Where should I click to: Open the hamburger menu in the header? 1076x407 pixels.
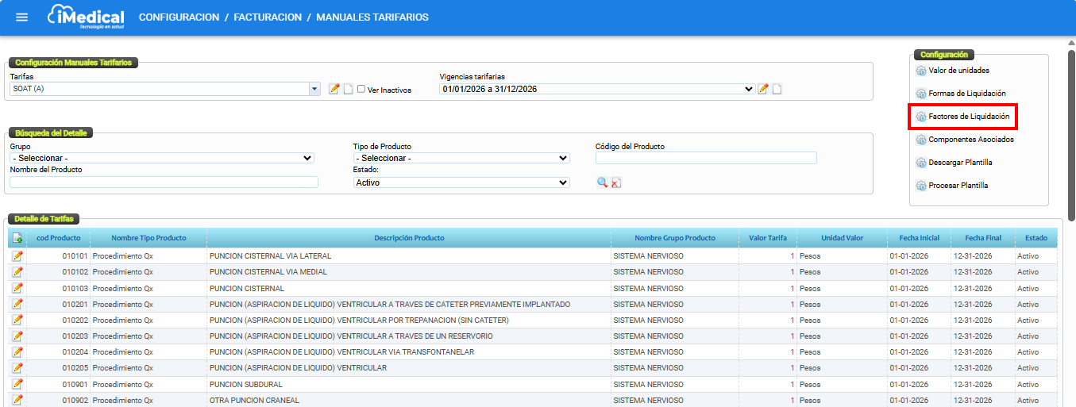pos(21,17)
